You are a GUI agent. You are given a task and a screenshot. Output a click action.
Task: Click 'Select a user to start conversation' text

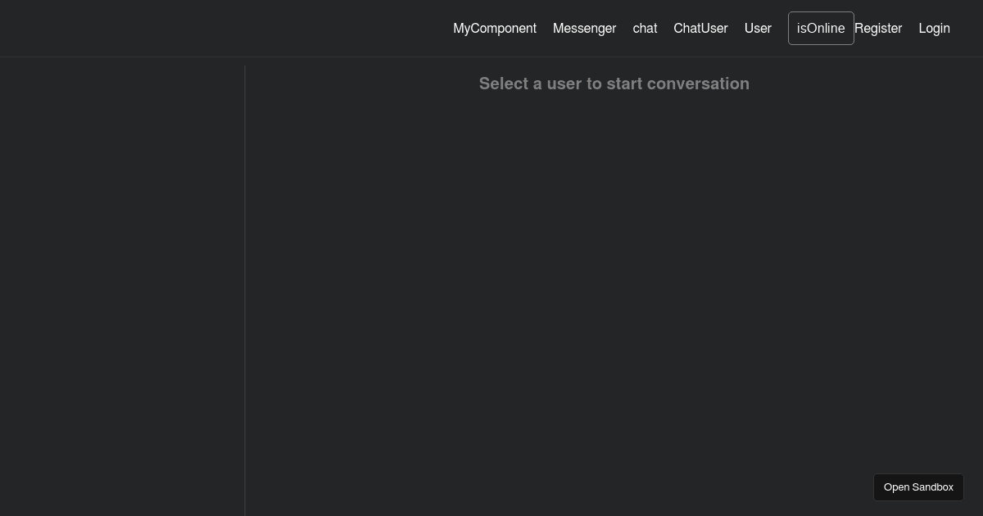[x=614, y=84]
